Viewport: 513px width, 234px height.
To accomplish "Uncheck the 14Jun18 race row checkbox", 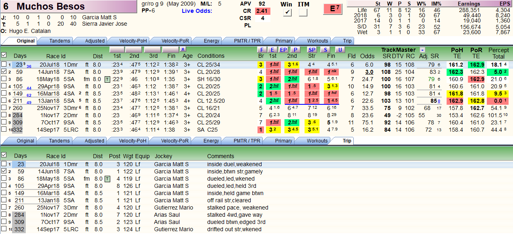I will (x=4, y=72).
